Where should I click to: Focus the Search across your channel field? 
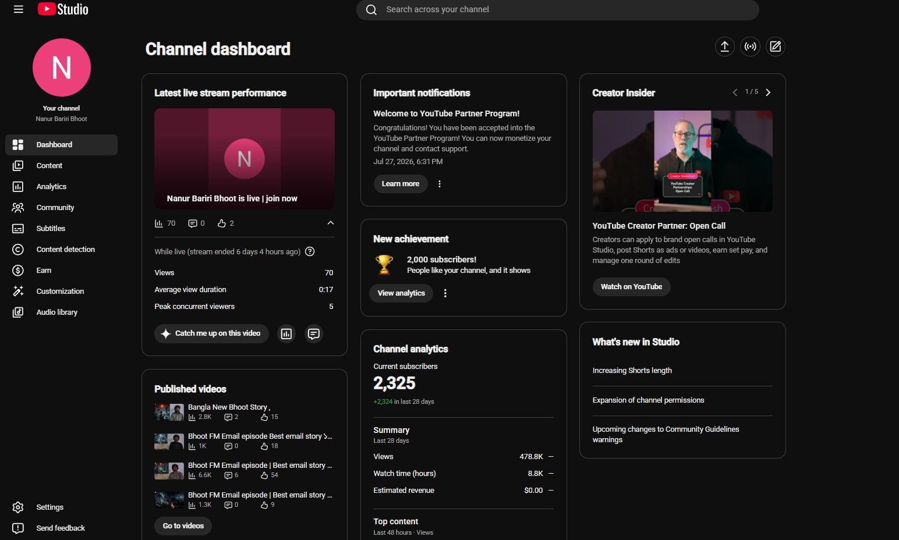click(558, 10)
